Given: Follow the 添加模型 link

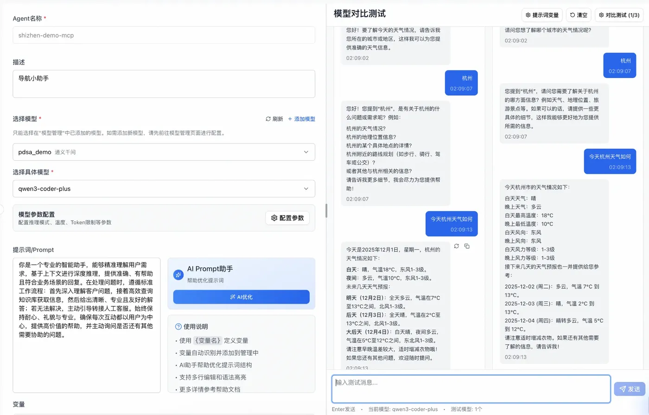Looking at the screenshot, I should pyautogui.click(x=301, y=119).
